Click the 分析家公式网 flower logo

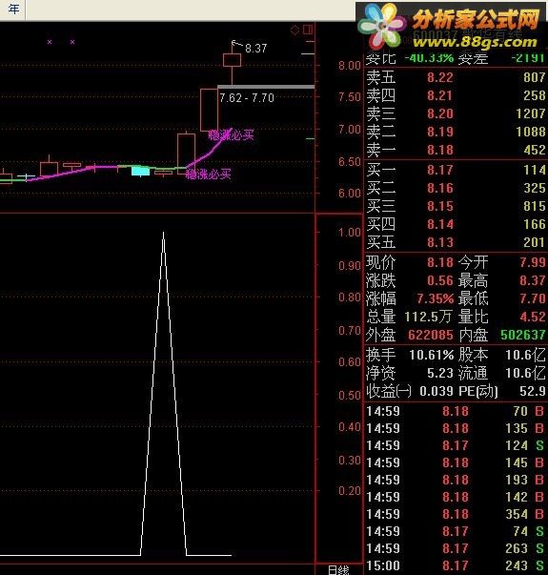pyautogui.click(x=381, y=26)
